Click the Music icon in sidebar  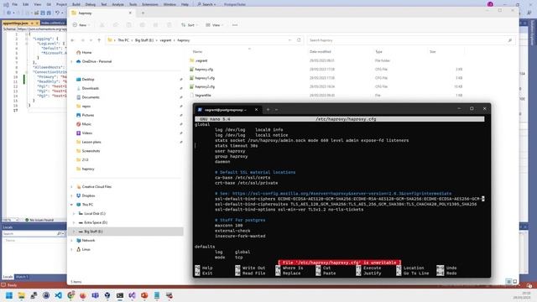[78, 124]
